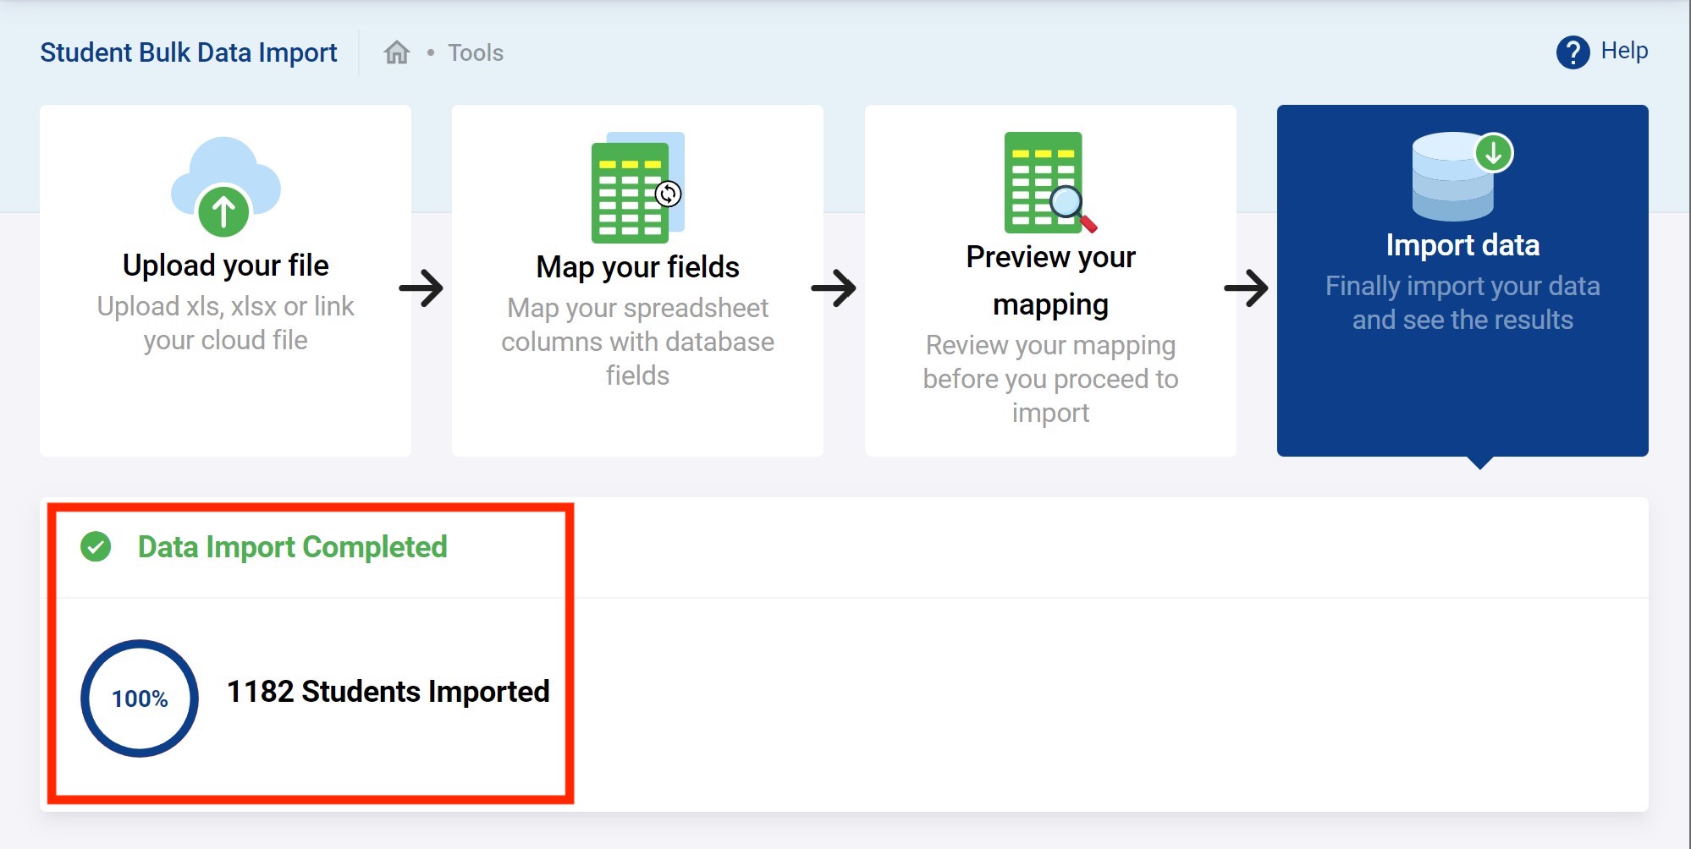Click the arrow after Upload your file

tap(421, 288)
